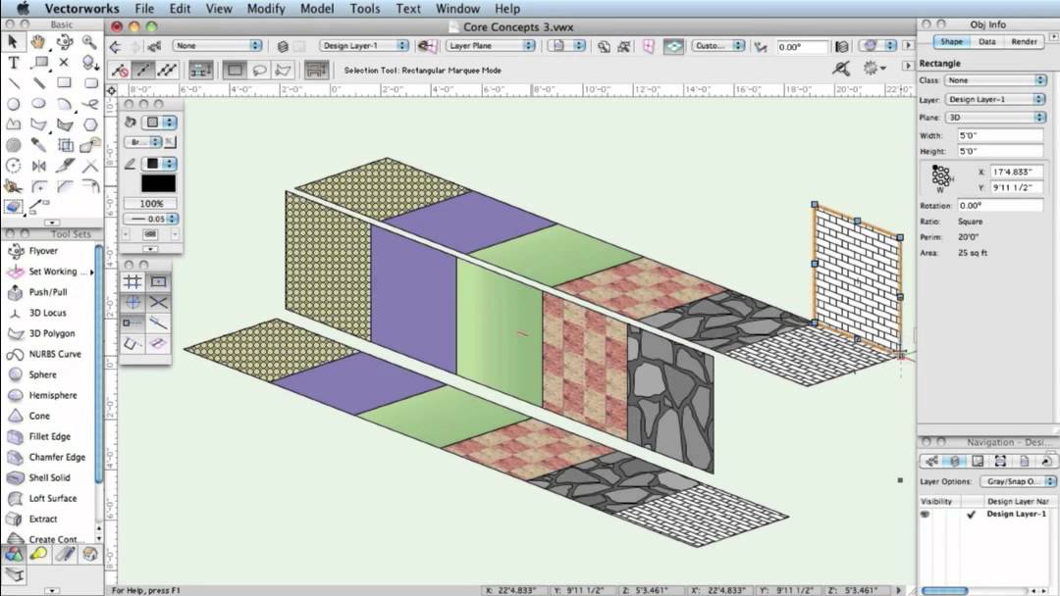
Task: Choose the 3D Locus tool
Action: (x=47, y=313)
